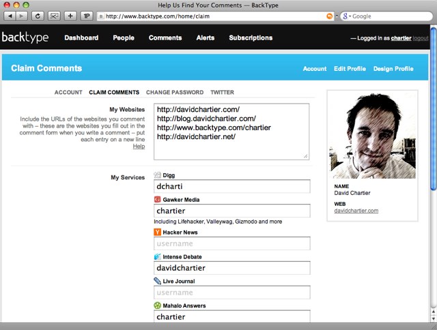Click the Mahalo Answers username field

232,316
